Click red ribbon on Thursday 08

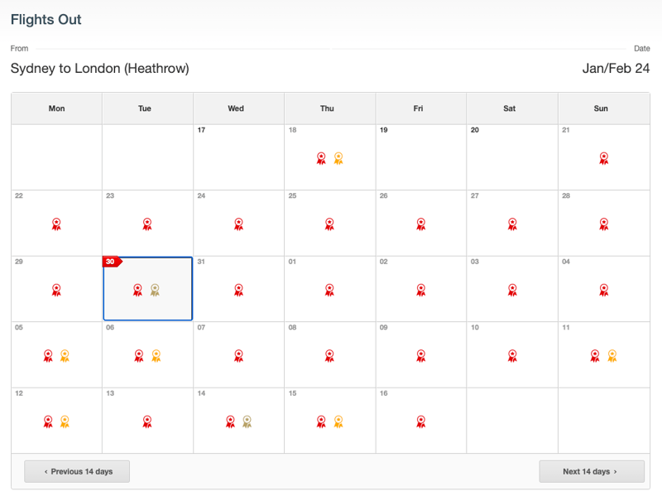[x=329, y=356]
